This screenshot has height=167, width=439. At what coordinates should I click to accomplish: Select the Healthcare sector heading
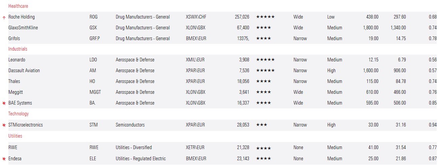[18, 6]
